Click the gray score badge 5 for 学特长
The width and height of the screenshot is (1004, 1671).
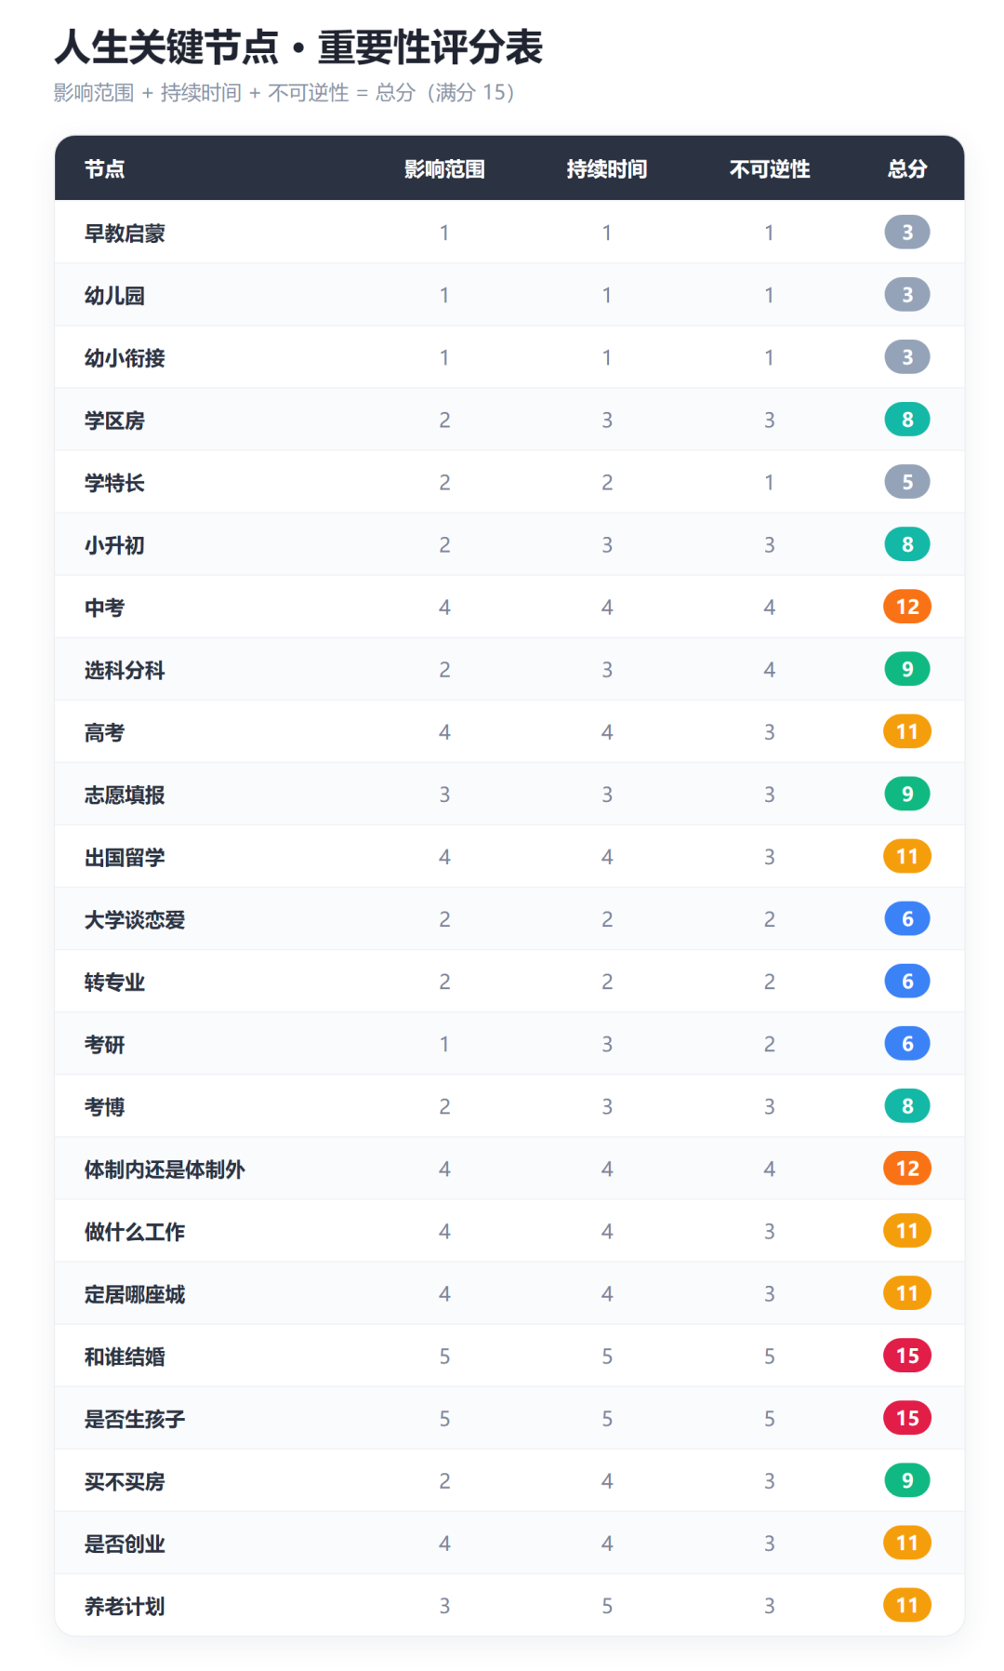pos(907,481)
